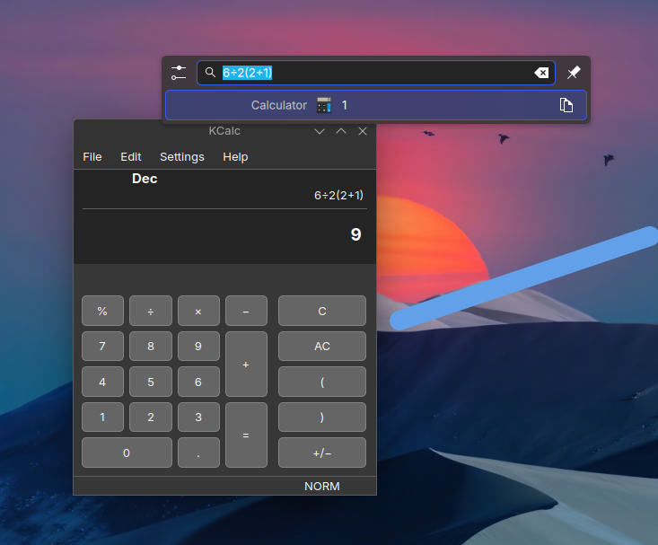Click digit 8 on keypad

pos(151,346)
